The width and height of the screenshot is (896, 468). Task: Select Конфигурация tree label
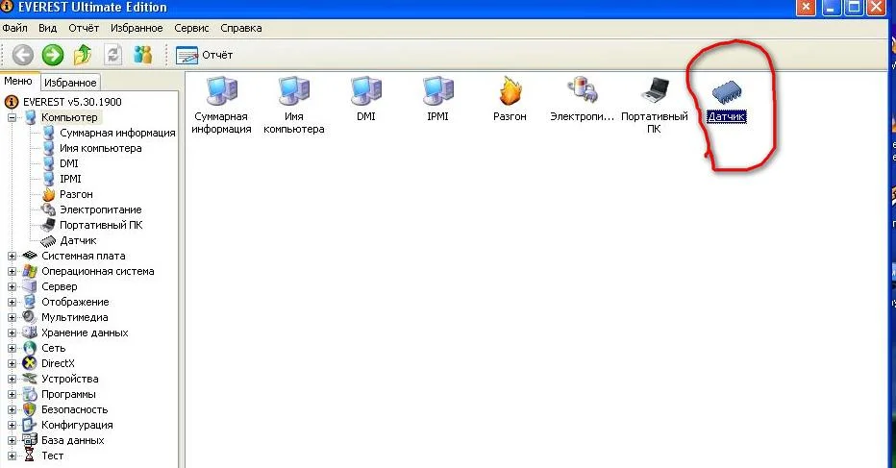[x=77, y=425]
